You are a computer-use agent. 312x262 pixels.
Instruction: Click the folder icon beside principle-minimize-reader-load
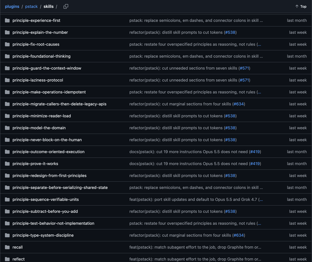pos(7,116)
